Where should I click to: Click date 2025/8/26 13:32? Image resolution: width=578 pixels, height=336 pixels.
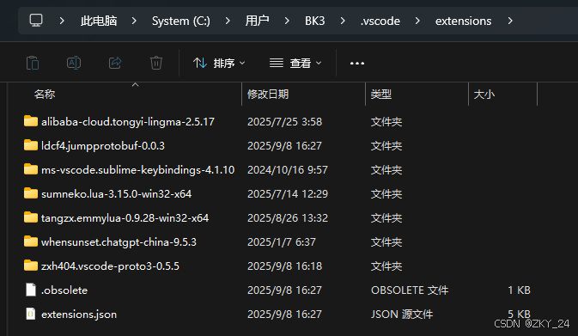[x=288, y=218]
